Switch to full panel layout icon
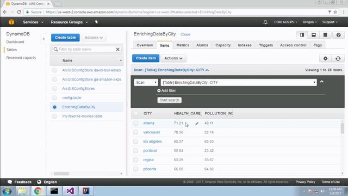This screenshot has height=196, width=348. click(x=325, y=35)
